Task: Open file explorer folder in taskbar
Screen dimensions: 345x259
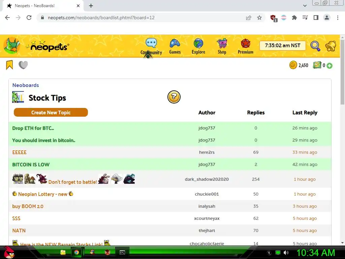Action: click(63, 252)
